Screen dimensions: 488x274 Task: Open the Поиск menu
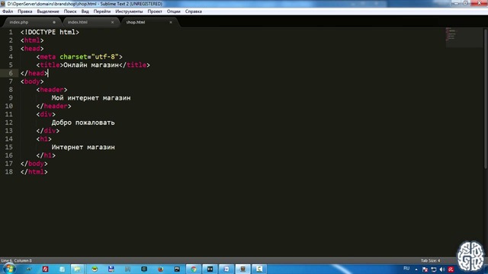tap(70, 11)
